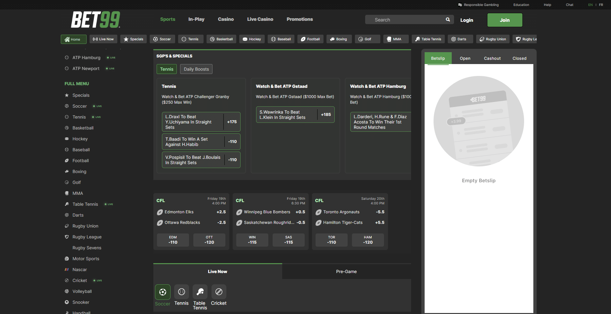Select the Table Tennis icon in Live Now

click(200, 292)
